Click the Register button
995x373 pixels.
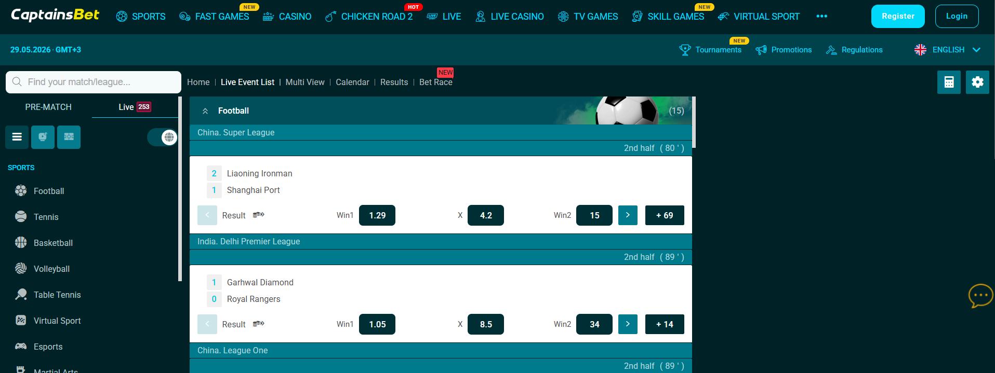tap(898, 16)
